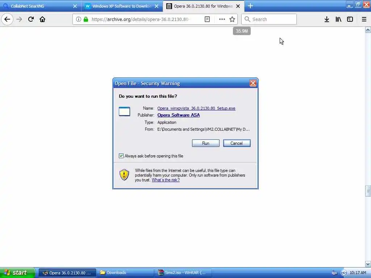Viewport: 371px width, 278px height.
Task: Switch to Opera 36.0.2130.80 taskbar window
Action: (x=67, y=273)
